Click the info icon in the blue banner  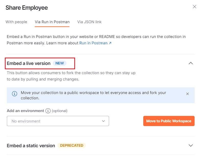[x=15, y=94]
